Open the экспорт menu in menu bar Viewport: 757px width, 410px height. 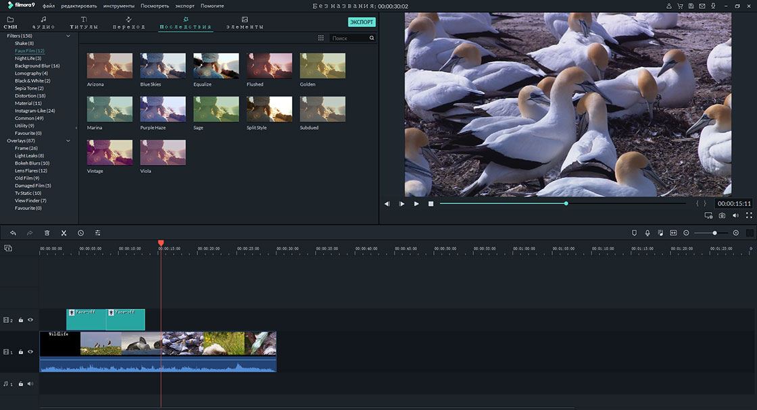pos(185,5)
